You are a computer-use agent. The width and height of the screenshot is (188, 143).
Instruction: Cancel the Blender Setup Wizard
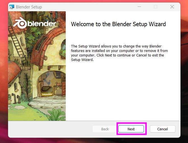click(x=163, y=129)
